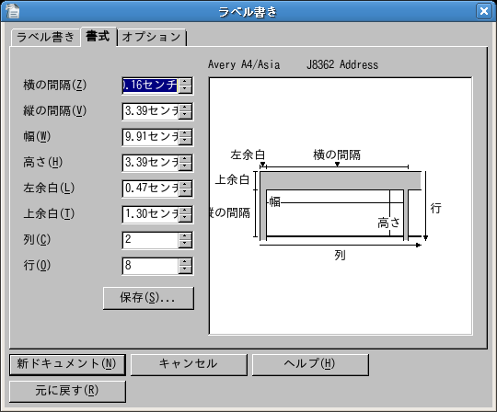Decrease 高さ value with down arrow
The height and width of the screenshot is (412, 497).
(x=185, y=166)
